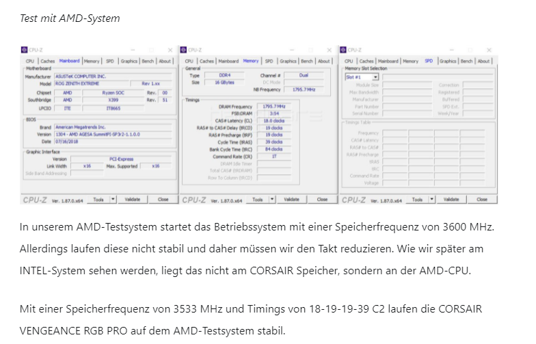Open the Graphics tab in the Mainboard window

129,62
